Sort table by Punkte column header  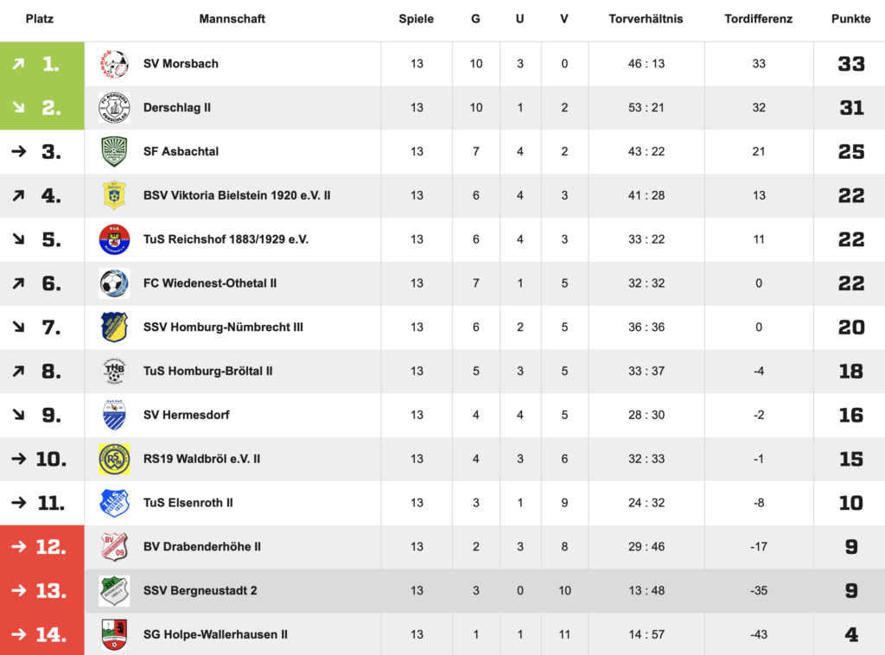[x=850, y=19]
